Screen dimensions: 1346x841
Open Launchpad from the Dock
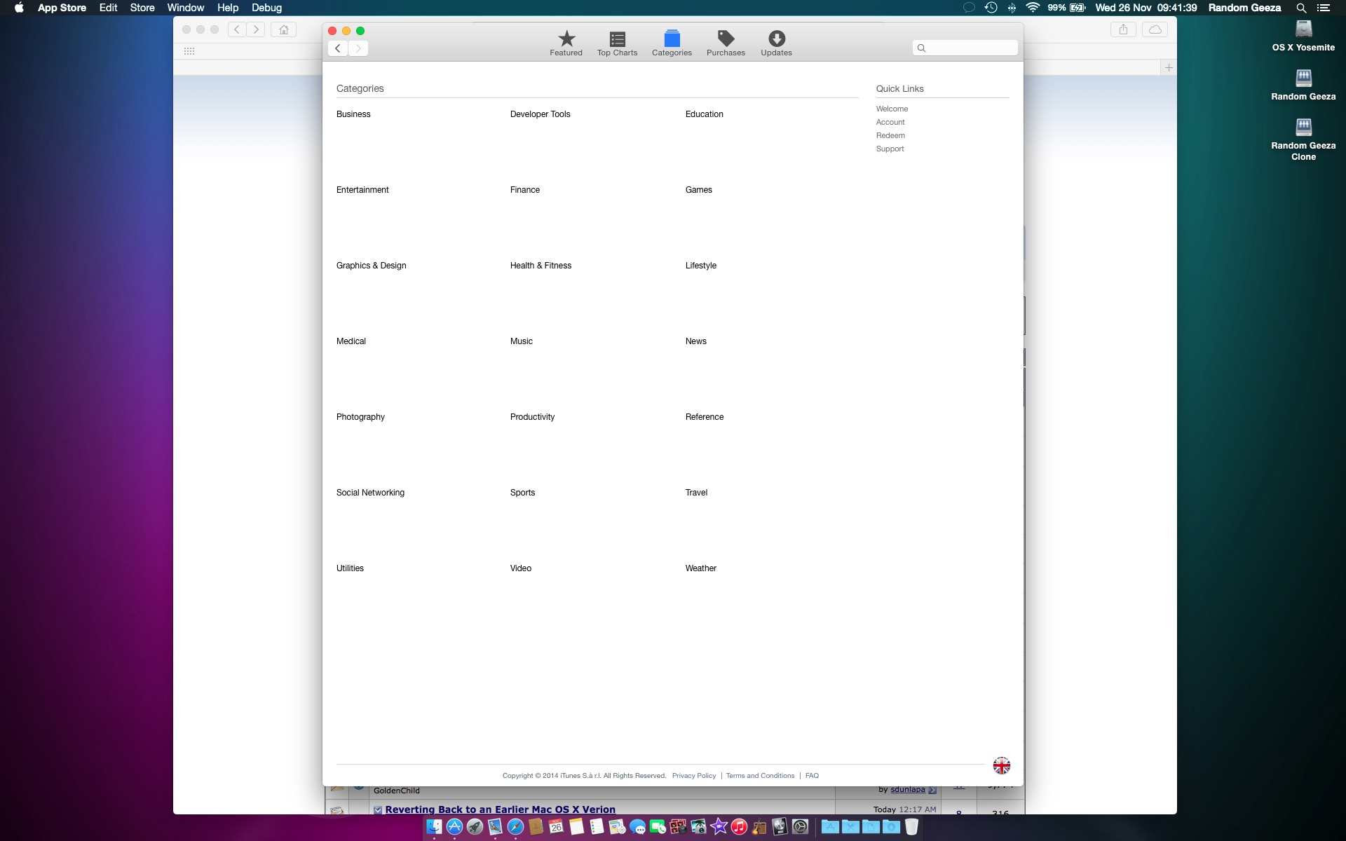coord(475,827)
